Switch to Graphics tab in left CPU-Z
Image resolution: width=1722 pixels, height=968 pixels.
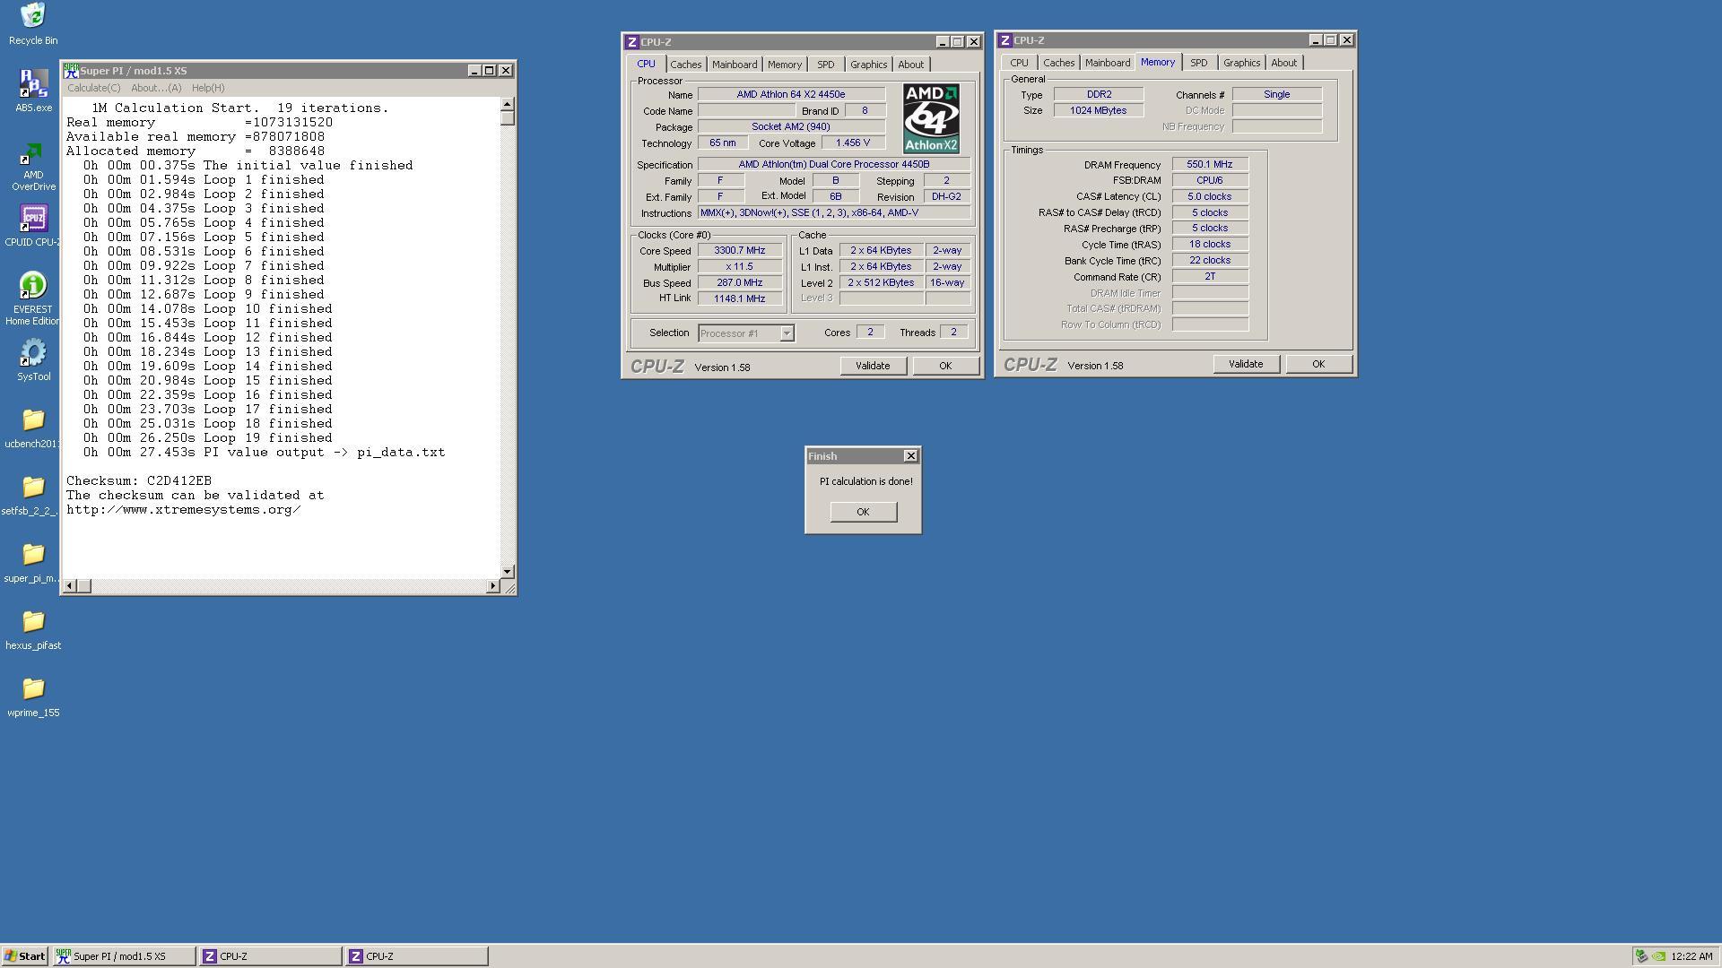pyautogui.click(x=868, y=65)
